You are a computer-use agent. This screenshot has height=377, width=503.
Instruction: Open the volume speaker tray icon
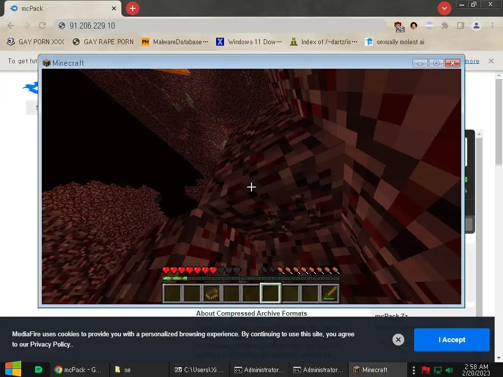pos(449,370)
